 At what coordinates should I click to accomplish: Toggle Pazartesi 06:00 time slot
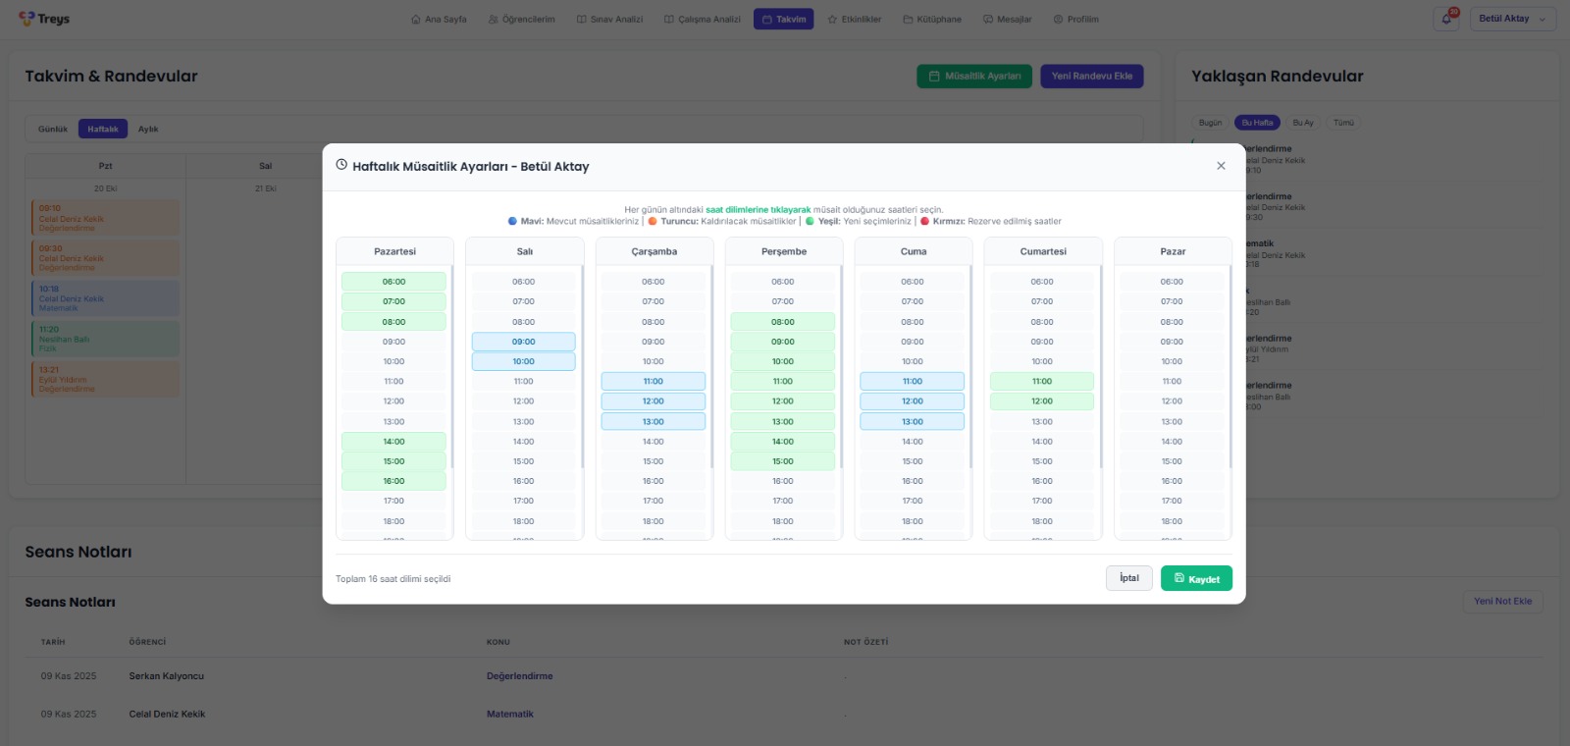[x=393, y=282]
